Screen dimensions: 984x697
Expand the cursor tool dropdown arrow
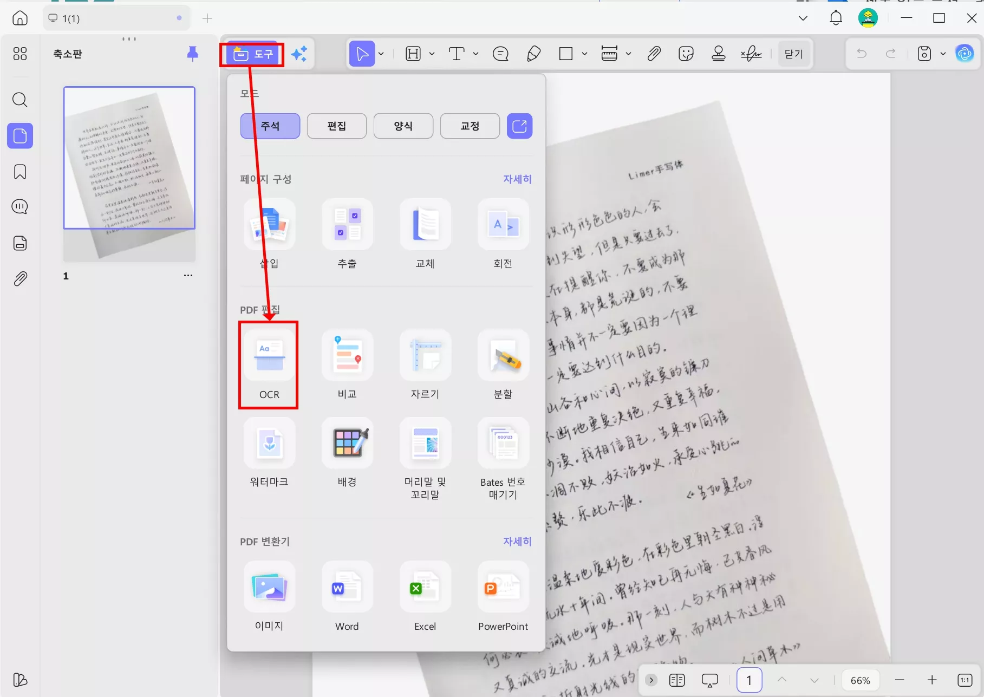(x=381, y=54)
